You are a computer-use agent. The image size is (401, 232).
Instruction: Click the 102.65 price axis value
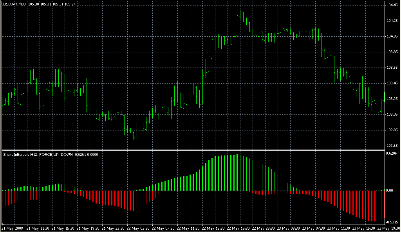coord(392,146)
